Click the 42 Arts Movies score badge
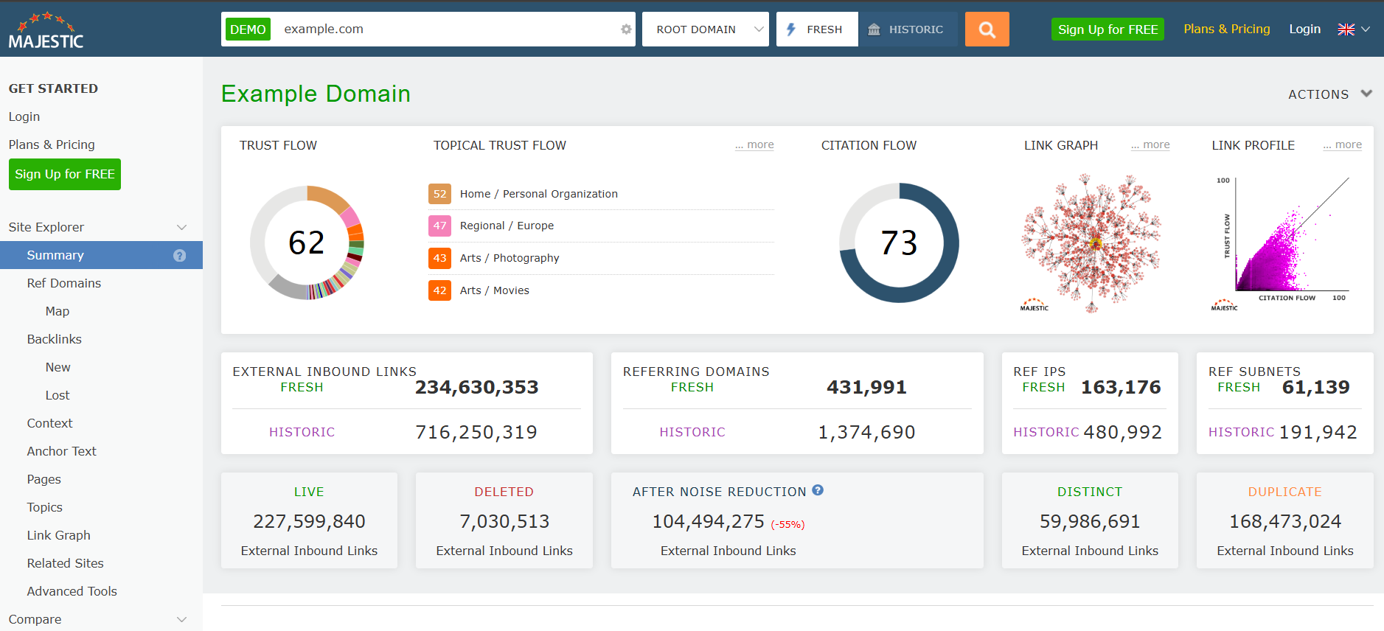 439,290
